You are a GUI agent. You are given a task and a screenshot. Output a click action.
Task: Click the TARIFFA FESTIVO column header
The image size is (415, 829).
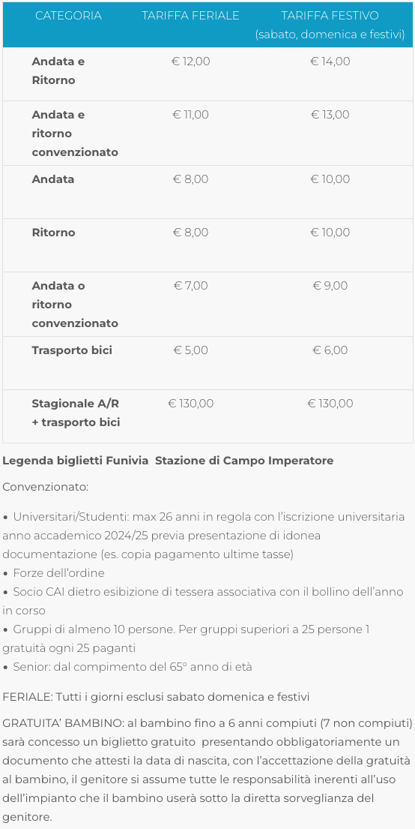click(x=330, y=25)
